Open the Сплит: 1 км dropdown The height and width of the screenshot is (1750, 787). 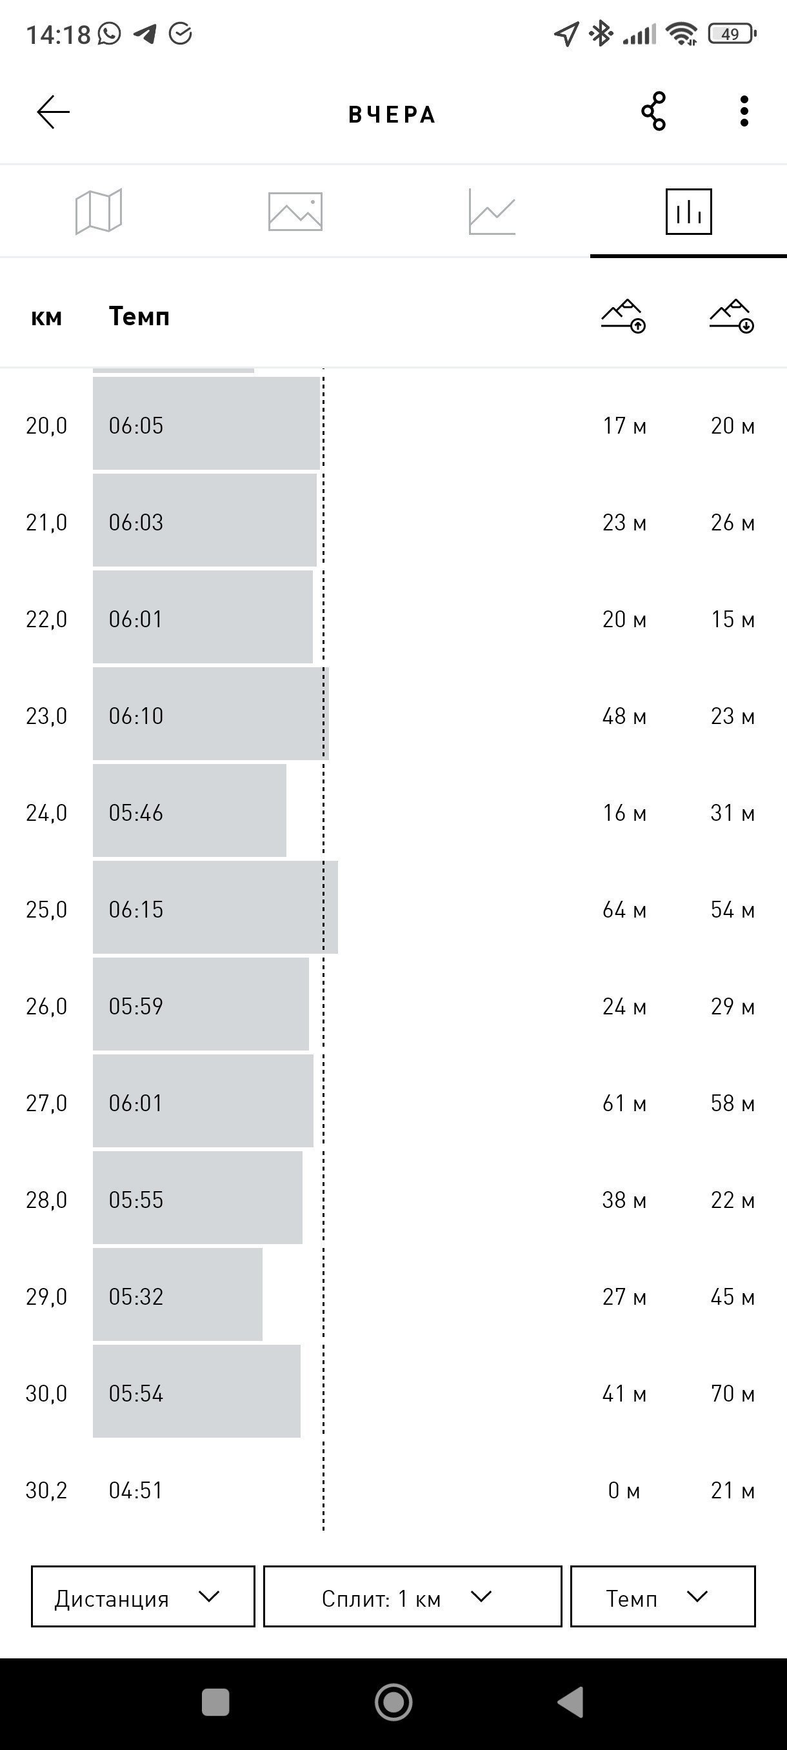413,1596
